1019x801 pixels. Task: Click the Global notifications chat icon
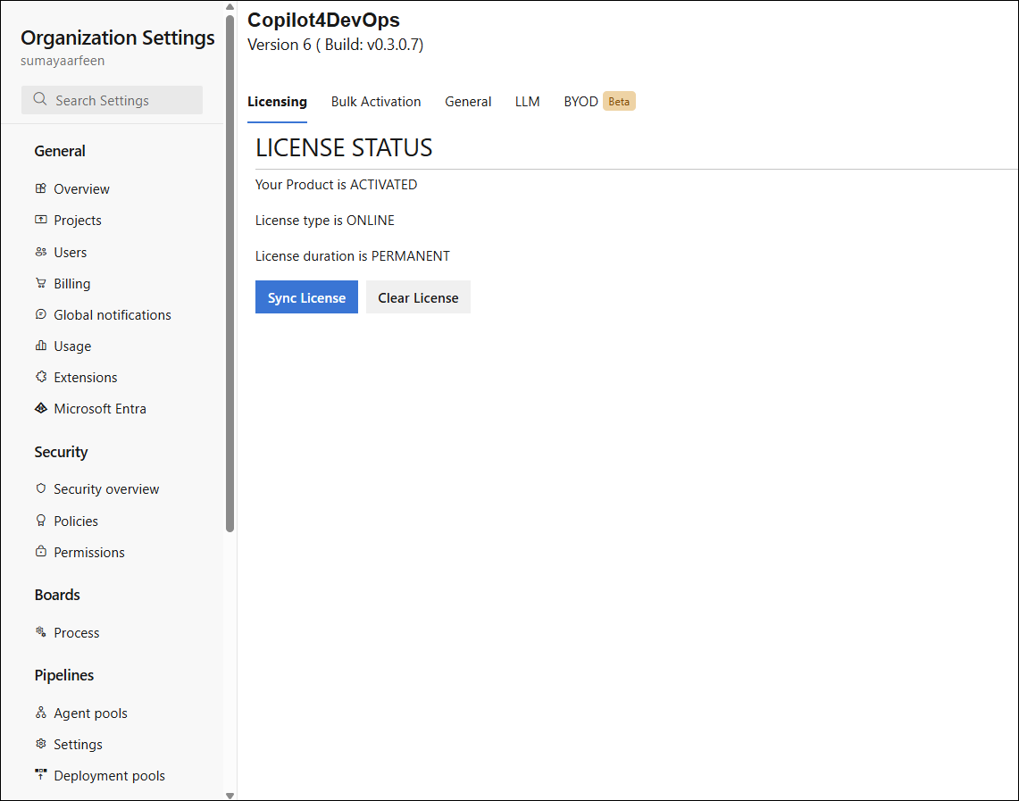click(41, 314)
